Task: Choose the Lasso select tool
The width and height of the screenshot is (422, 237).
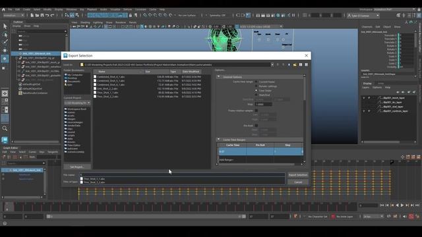Action: [x=5, y=35]
